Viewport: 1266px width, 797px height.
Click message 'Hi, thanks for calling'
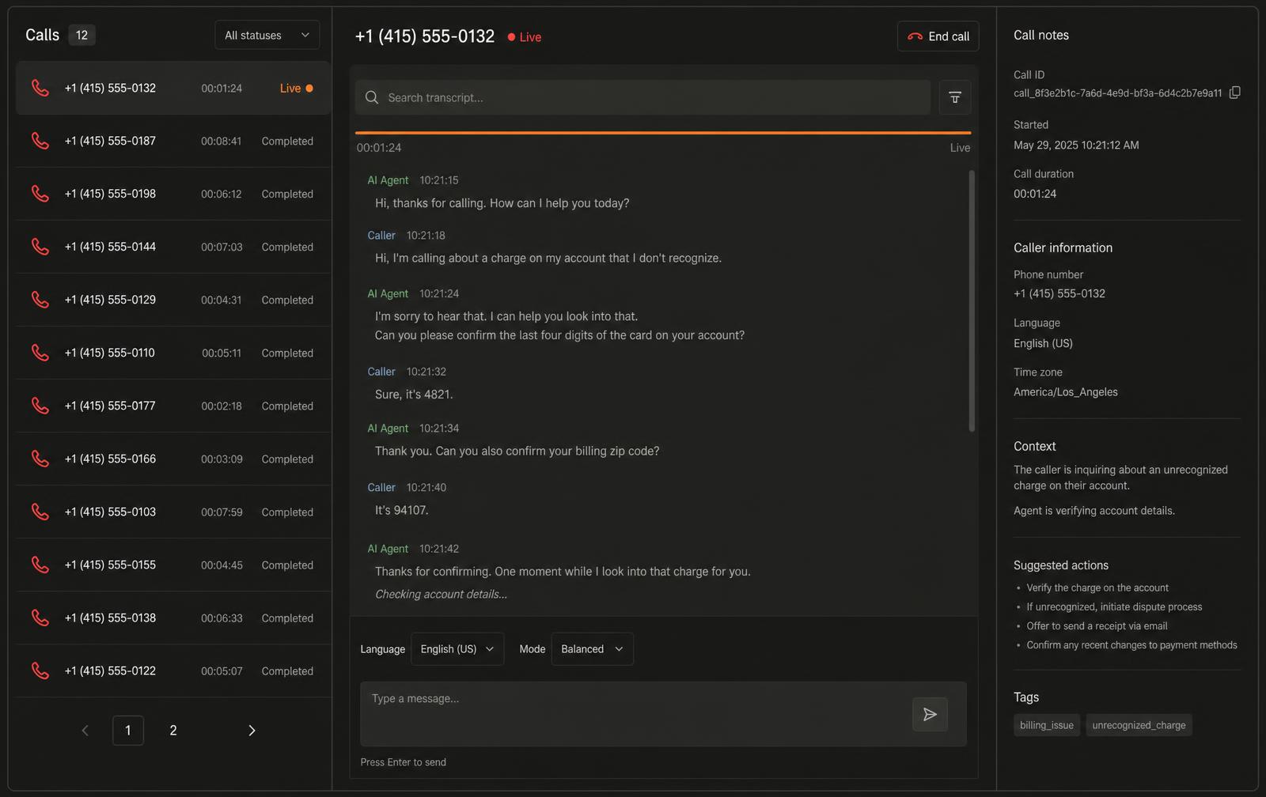coord(502,203)
